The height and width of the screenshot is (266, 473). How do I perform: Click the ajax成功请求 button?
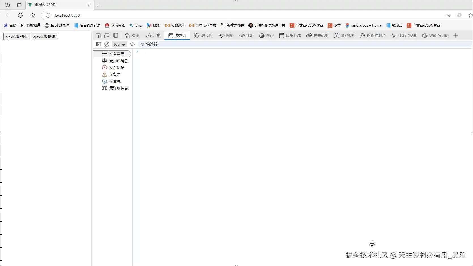coord(16,37)
